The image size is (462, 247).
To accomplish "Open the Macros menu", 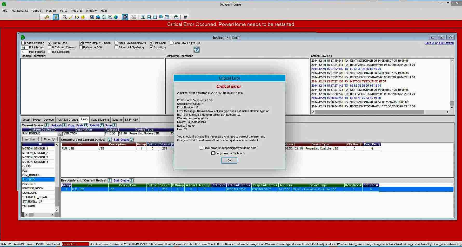I will (51, 11).
